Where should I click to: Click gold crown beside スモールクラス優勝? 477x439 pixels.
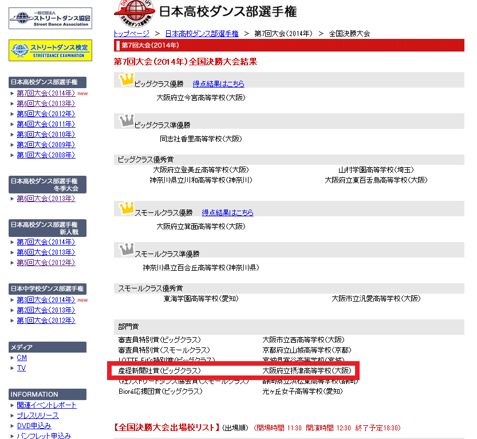click(x=126, y=208)
